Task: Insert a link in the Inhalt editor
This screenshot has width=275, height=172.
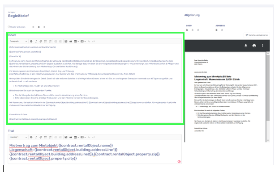Action: (x=41, y=41)
